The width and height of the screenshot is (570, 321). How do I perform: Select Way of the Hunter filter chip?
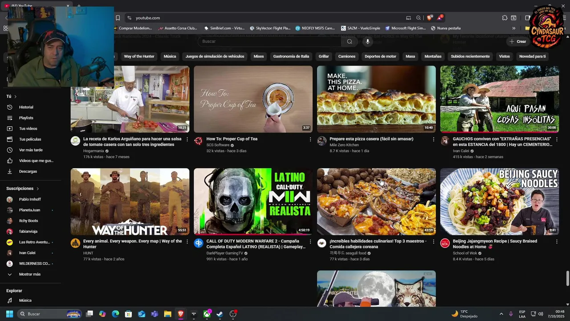[x=139, y=57]
